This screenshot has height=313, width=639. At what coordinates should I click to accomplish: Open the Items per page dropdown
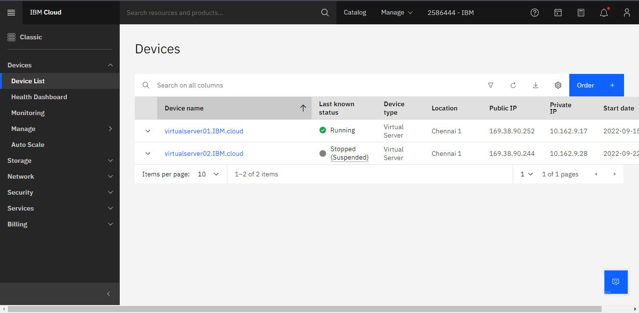pyautogui.click(x=208, y=174)
